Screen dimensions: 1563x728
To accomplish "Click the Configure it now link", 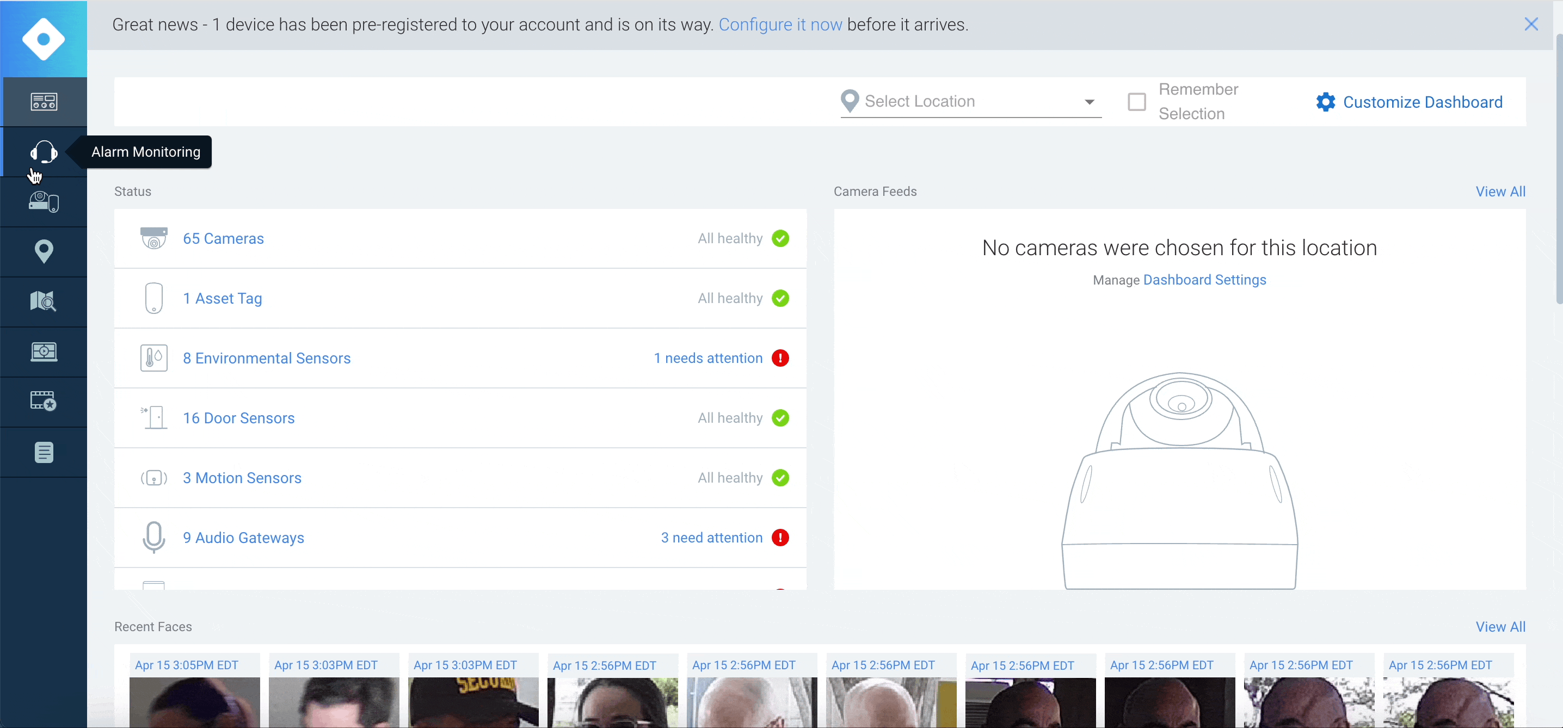I will (780, 24).
